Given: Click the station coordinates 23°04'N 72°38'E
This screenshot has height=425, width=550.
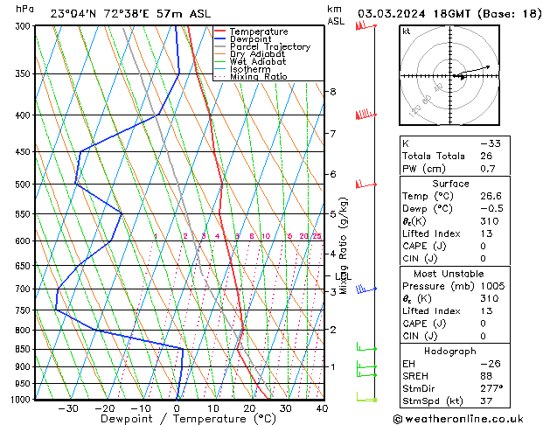Looking at the screenshot, I should [x=100, y=14].
